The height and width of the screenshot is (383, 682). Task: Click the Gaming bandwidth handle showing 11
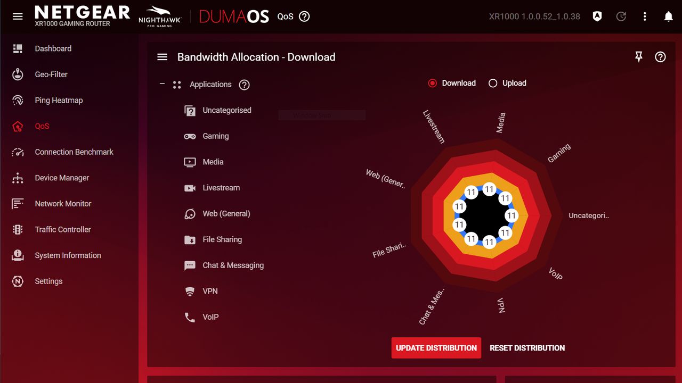[505, 198]
